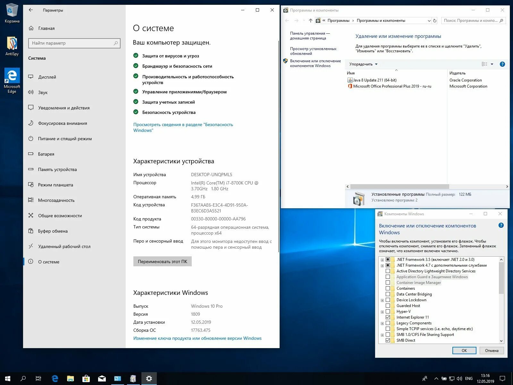Screen dimensions: 513x385
Task: Click the refresh button in Программы и компоненты
Action: [435, 21]
